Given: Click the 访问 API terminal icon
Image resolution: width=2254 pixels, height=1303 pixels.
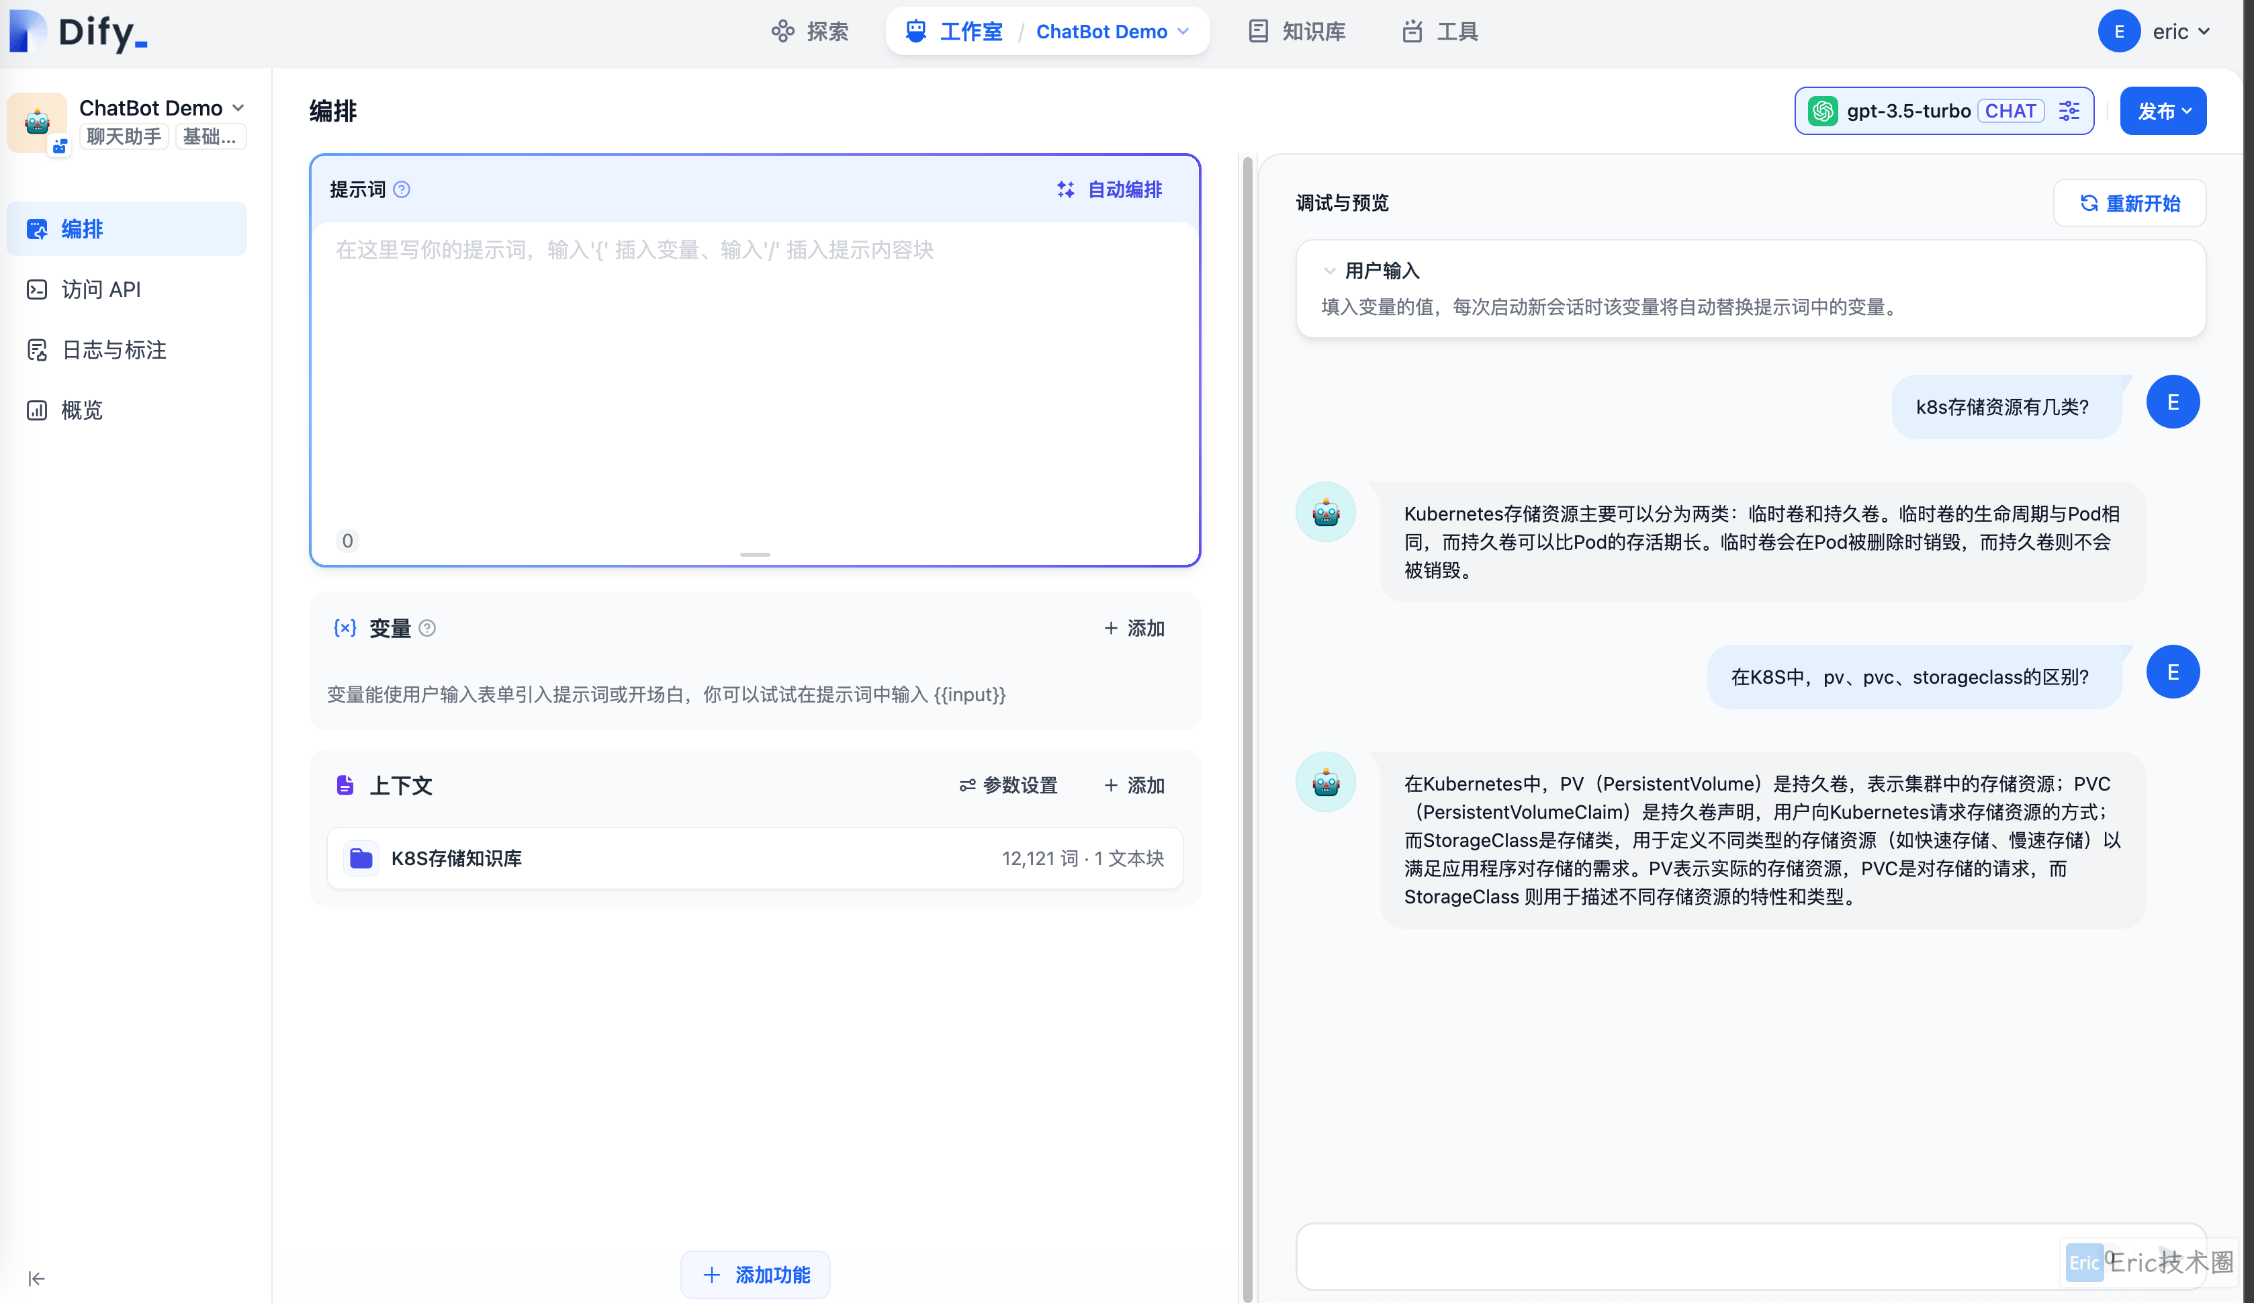Looking at the screenshot, I should [37, 289].
